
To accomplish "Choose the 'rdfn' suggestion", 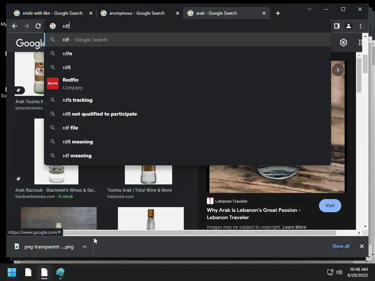I will 187,53.
